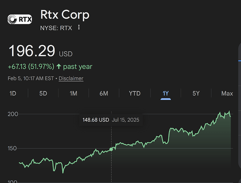The width and height of the screenshot is (241, 183).
Task: Click the Jul 15 data point marker
Action: tap(111, 149)
